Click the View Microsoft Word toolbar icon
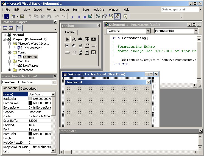204x156 pixels. click(7, 16)
